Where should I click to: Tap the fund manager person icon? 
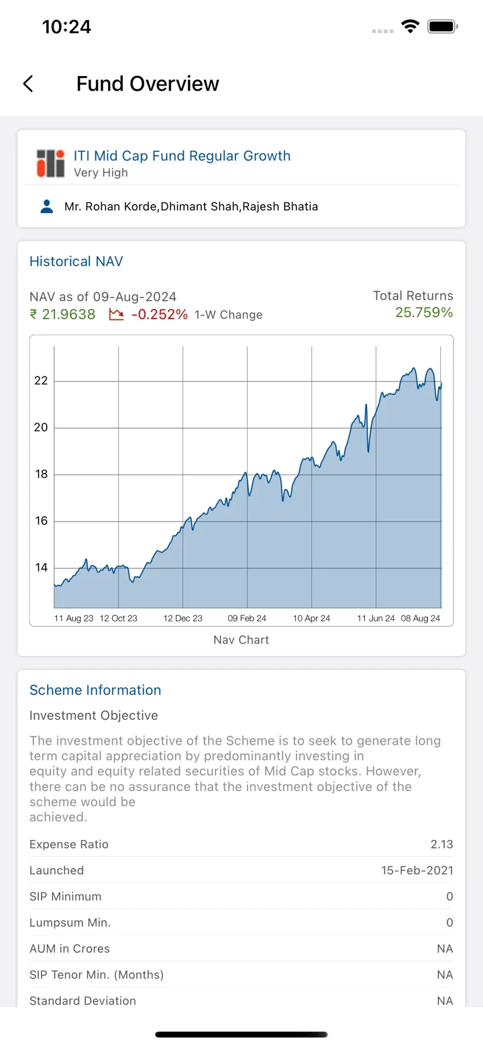point(47,206)
